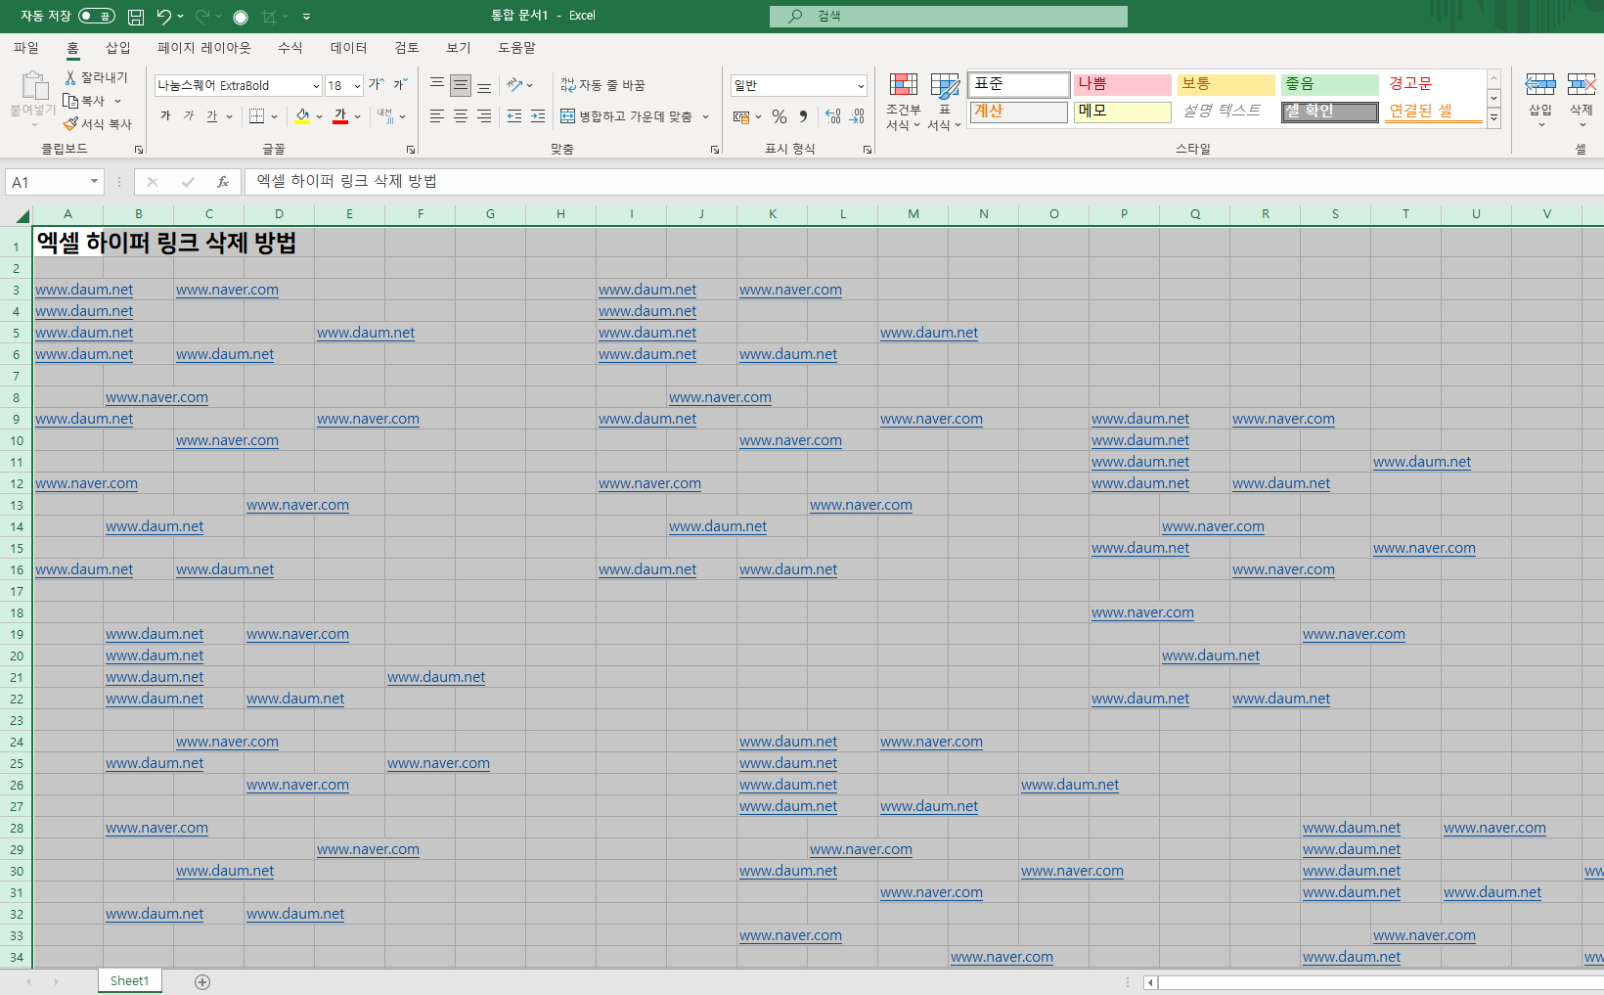Select the Sheet1 tab
Image resolution: width=1604 pixels, height=995 pixels.
(129, 981)
